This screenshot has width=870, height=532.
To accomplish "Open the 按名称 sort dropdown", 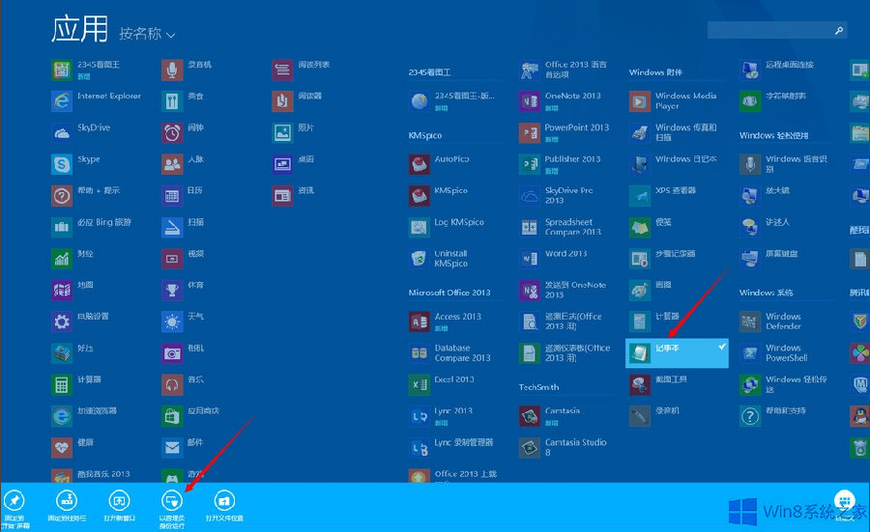I will (147, 34).
